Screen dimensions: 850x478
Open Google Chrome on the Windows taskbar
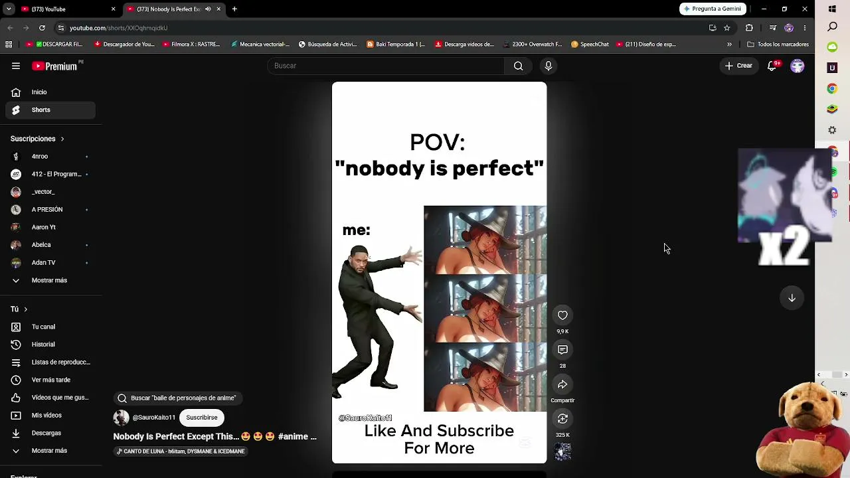pos(832,88)
